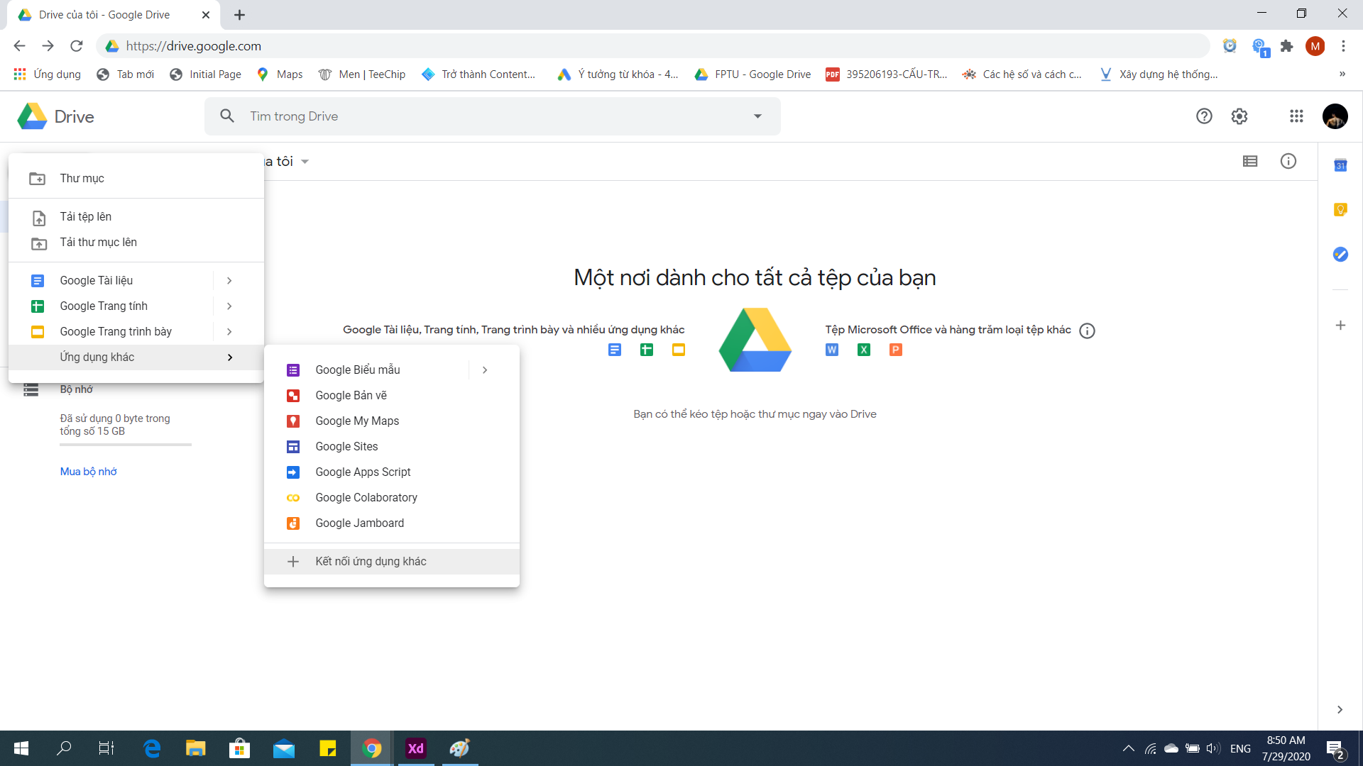
Task: Open Google Drive help question mark icon
Action: 1204,116
